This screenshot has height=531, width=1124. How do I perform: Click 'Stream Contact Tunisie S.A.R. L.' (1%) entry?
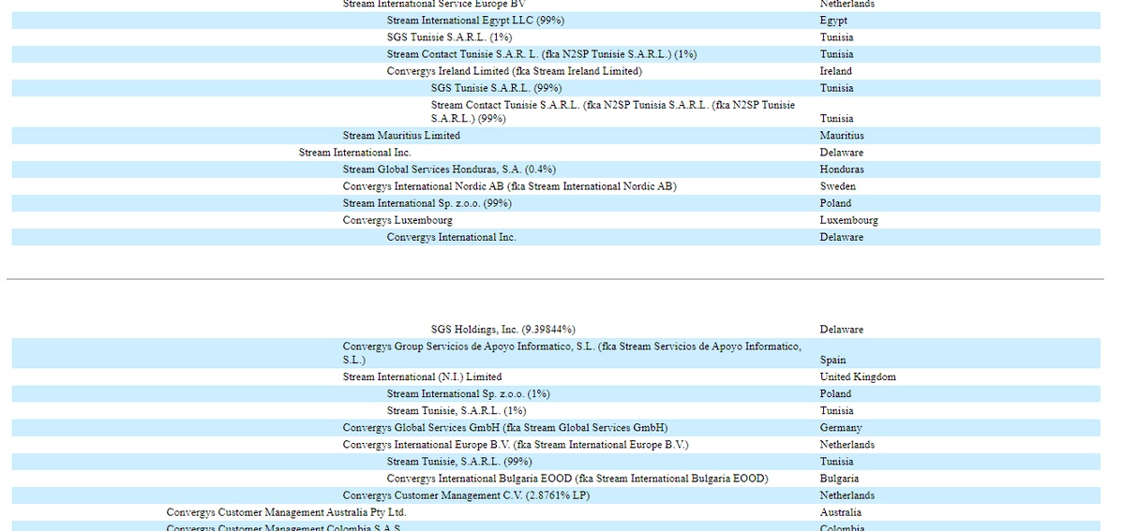(x=541, y=54)
